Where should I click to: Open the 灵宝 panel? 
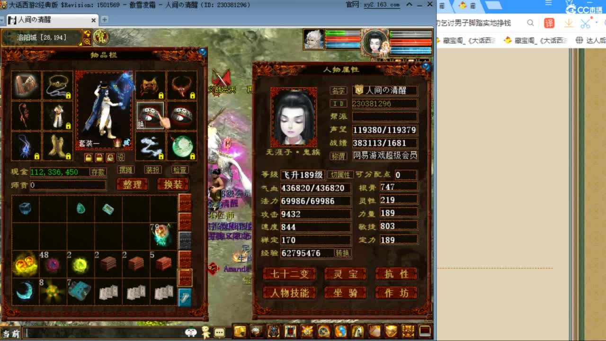[345, 274]
